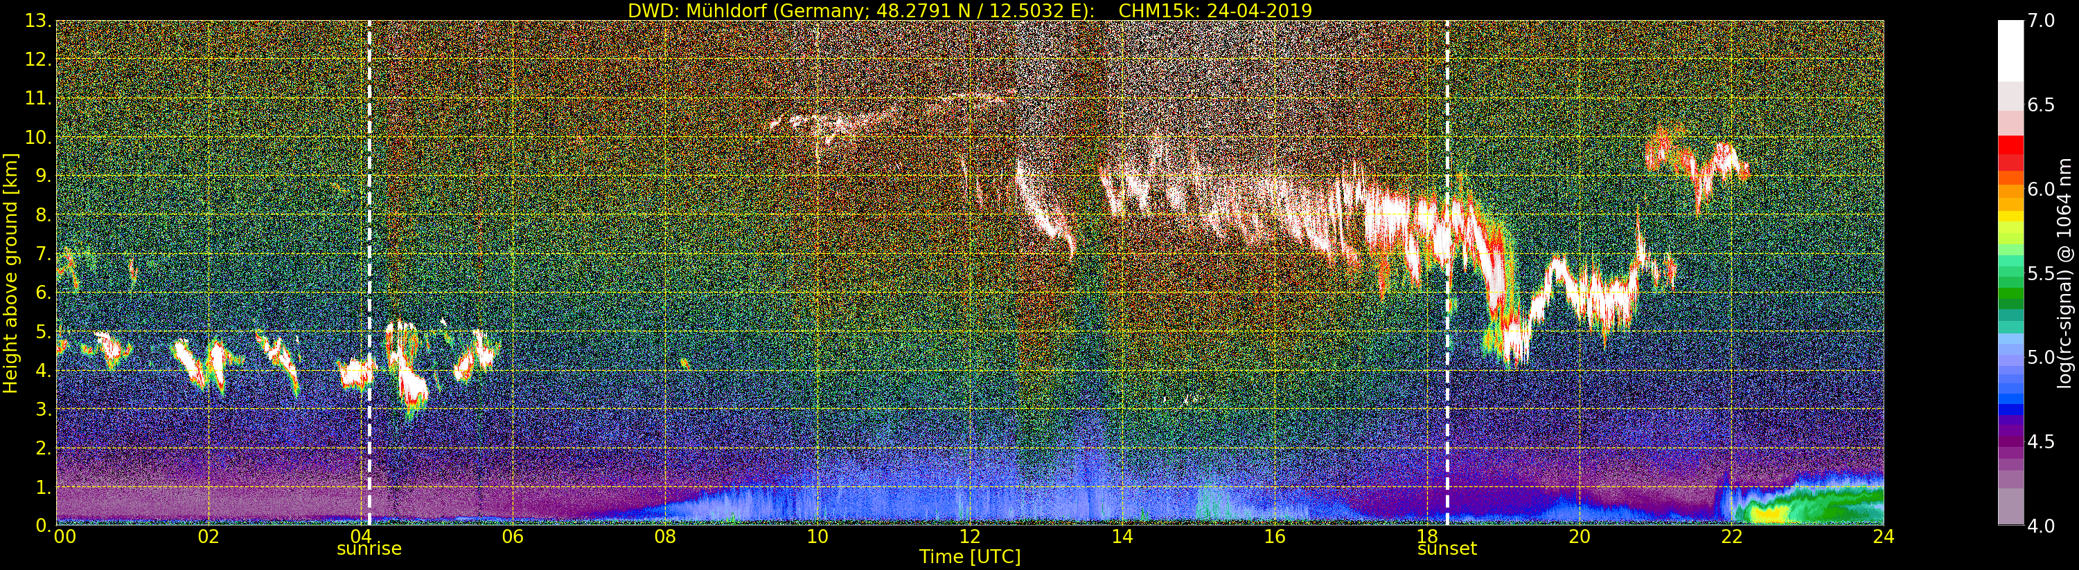The image size is (2079, 570).
Task: Click the y-axis tick label '3.'
Action: [43, 409]
